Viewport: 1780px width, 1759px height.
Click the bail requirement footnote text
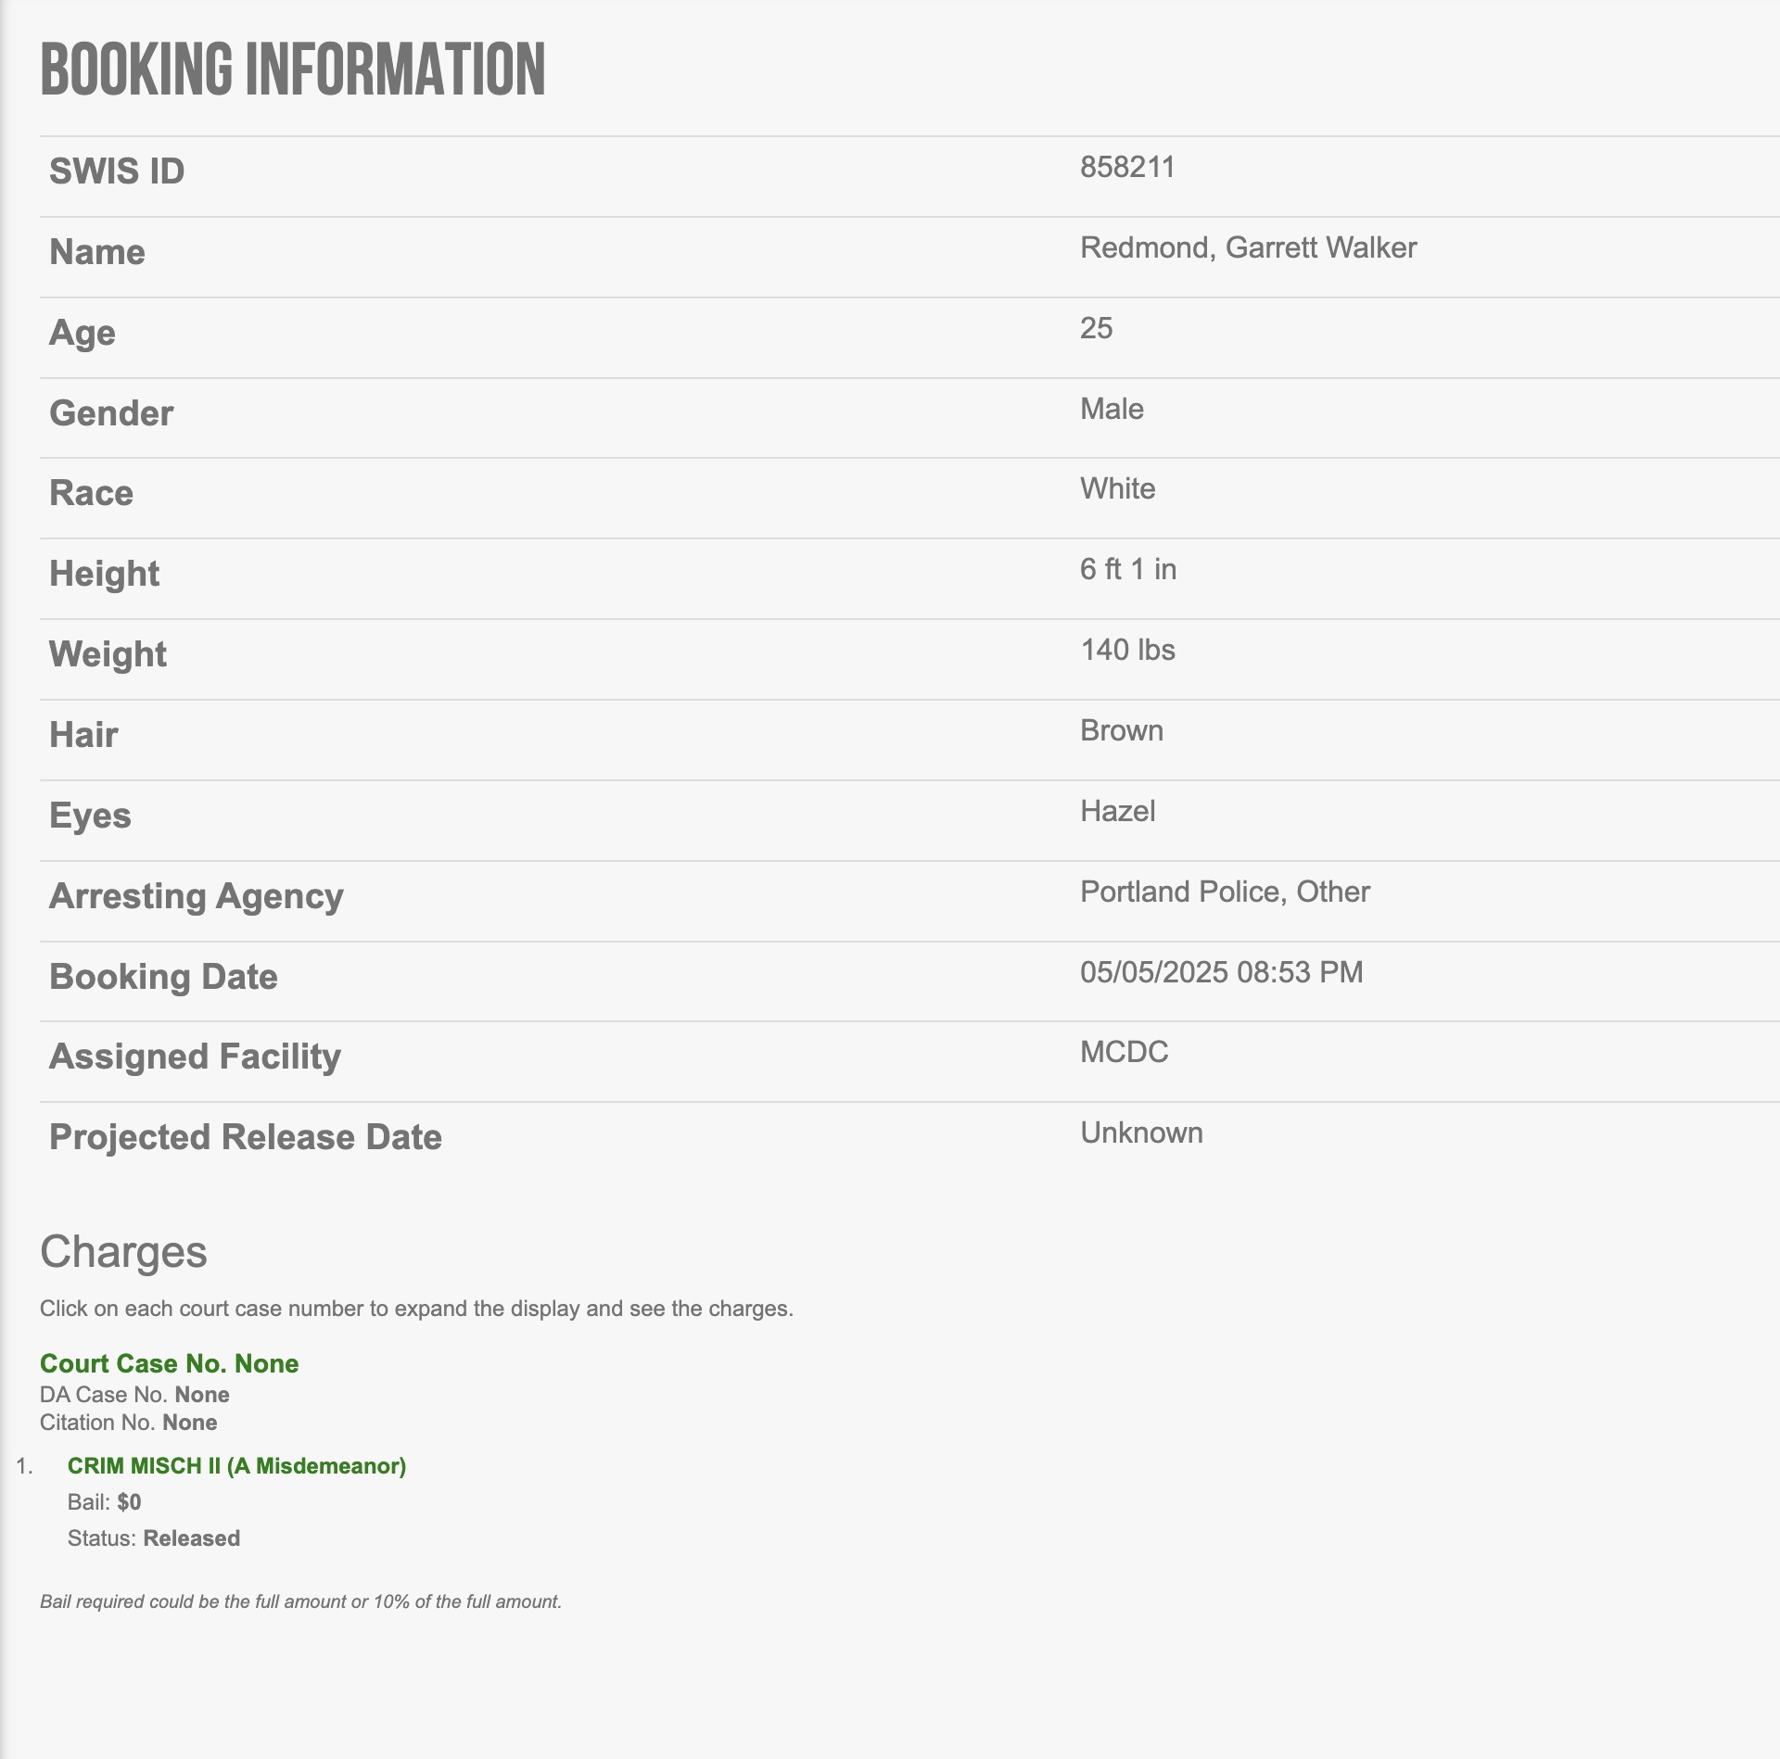(300, 1601)
